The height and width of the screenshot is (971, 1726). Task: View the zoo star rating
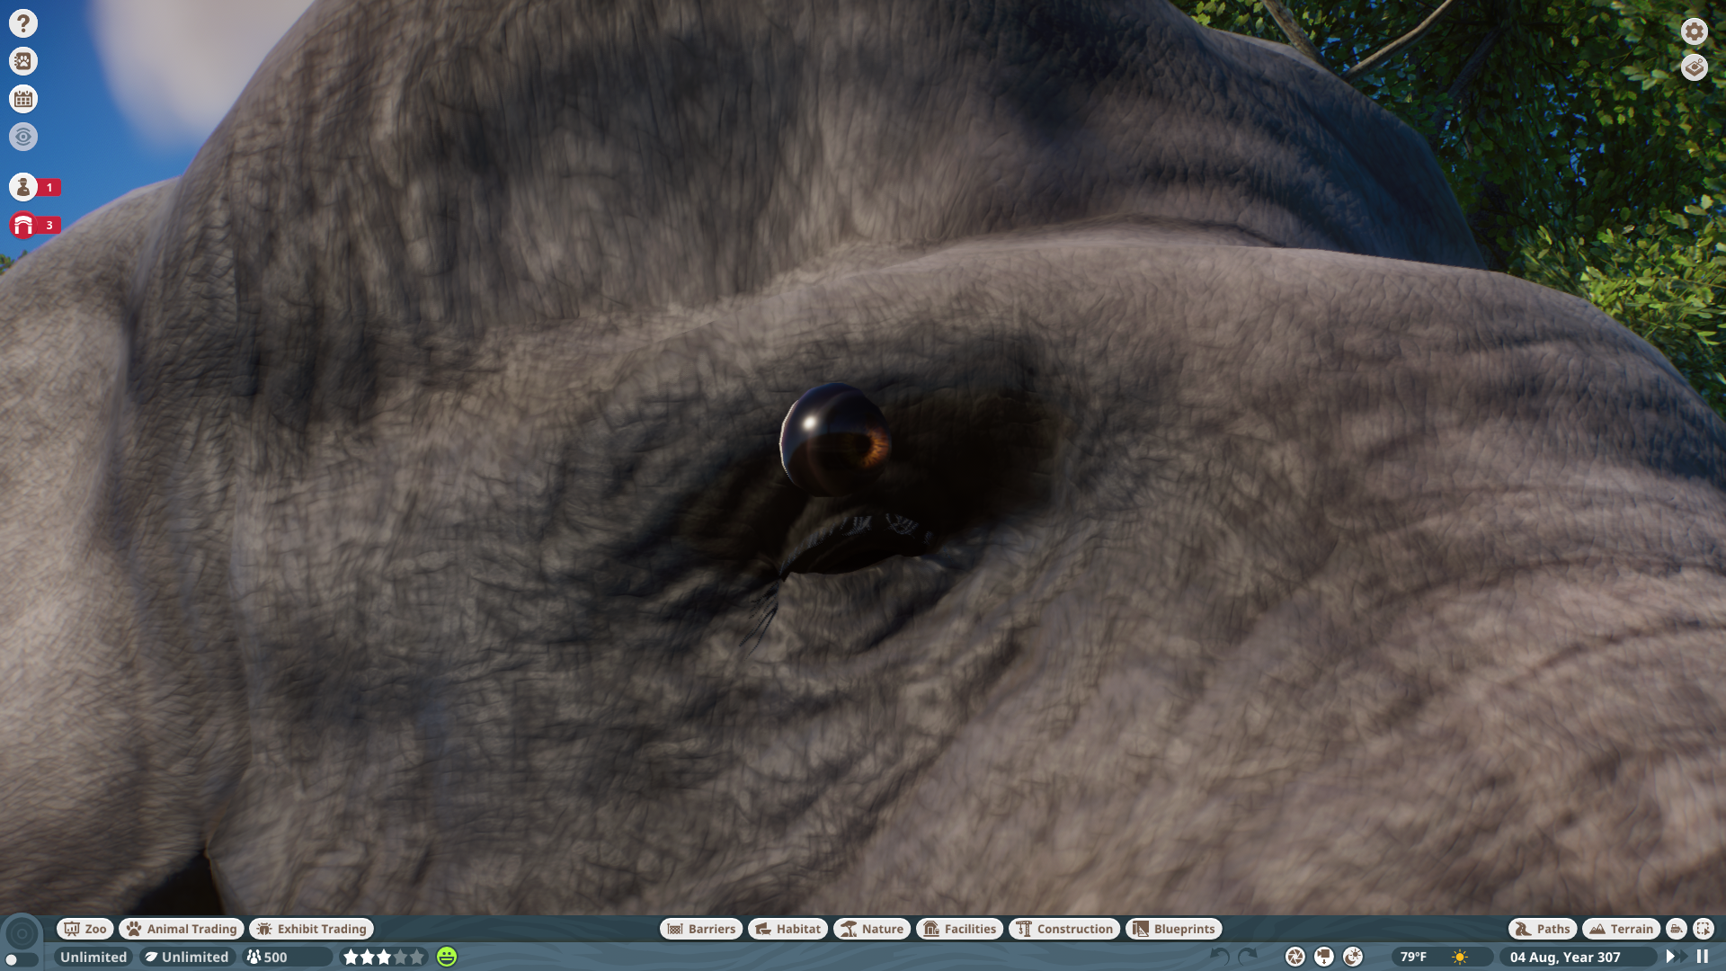pyautogui.click(x=383, y=958)
